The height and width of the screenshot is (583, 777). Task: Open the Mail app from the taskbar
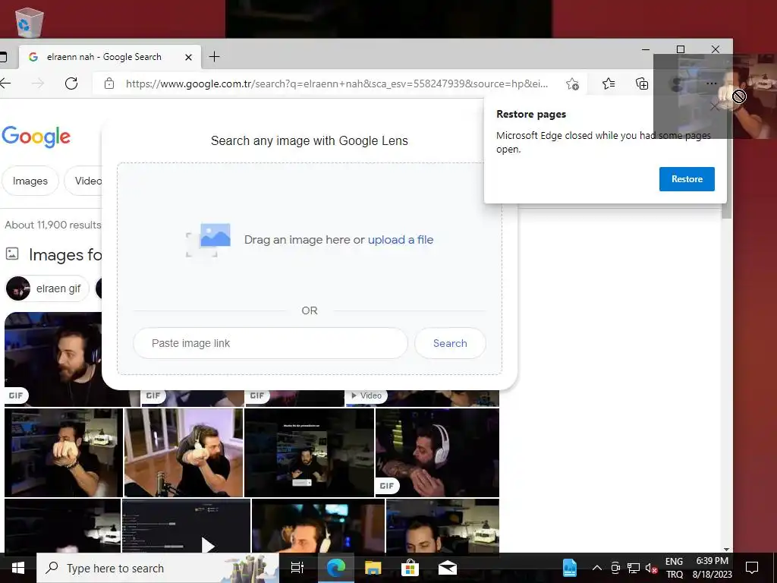click(x=448, y=568)
